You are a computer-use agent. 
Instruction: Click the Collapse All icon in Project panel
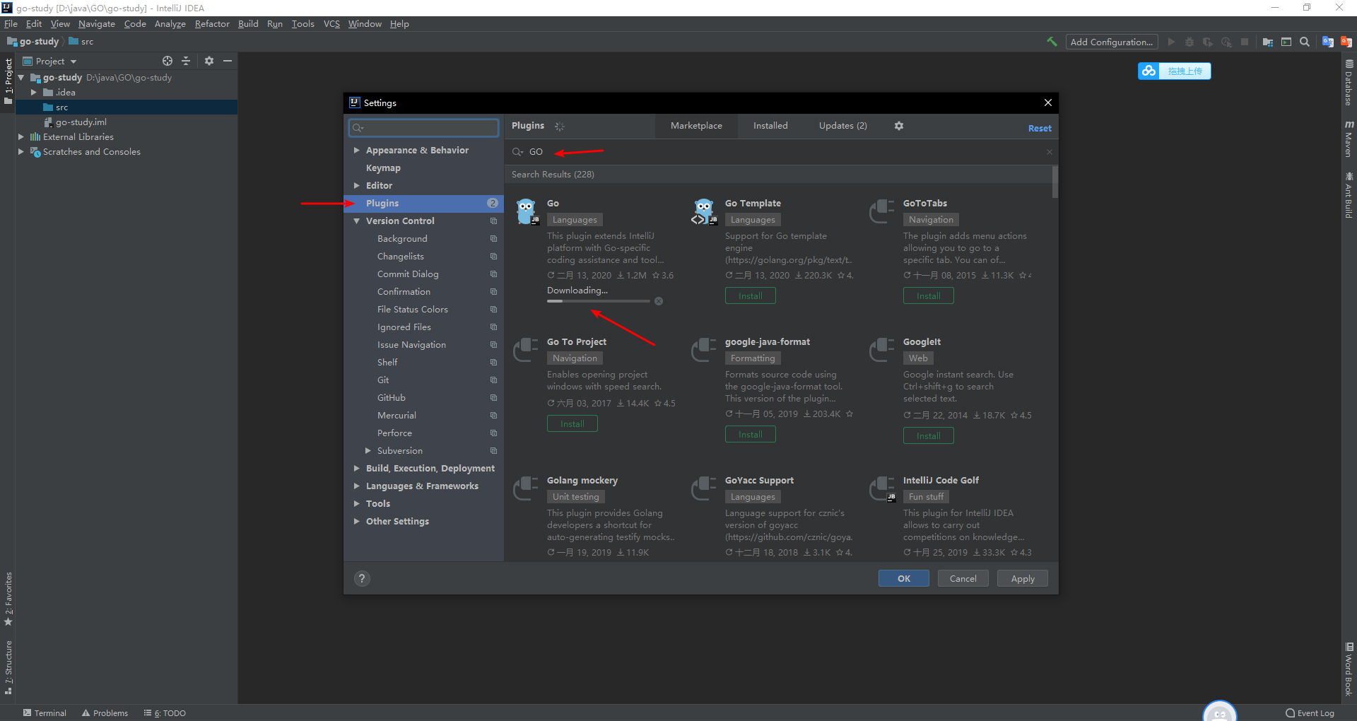(x=186, y=61)
